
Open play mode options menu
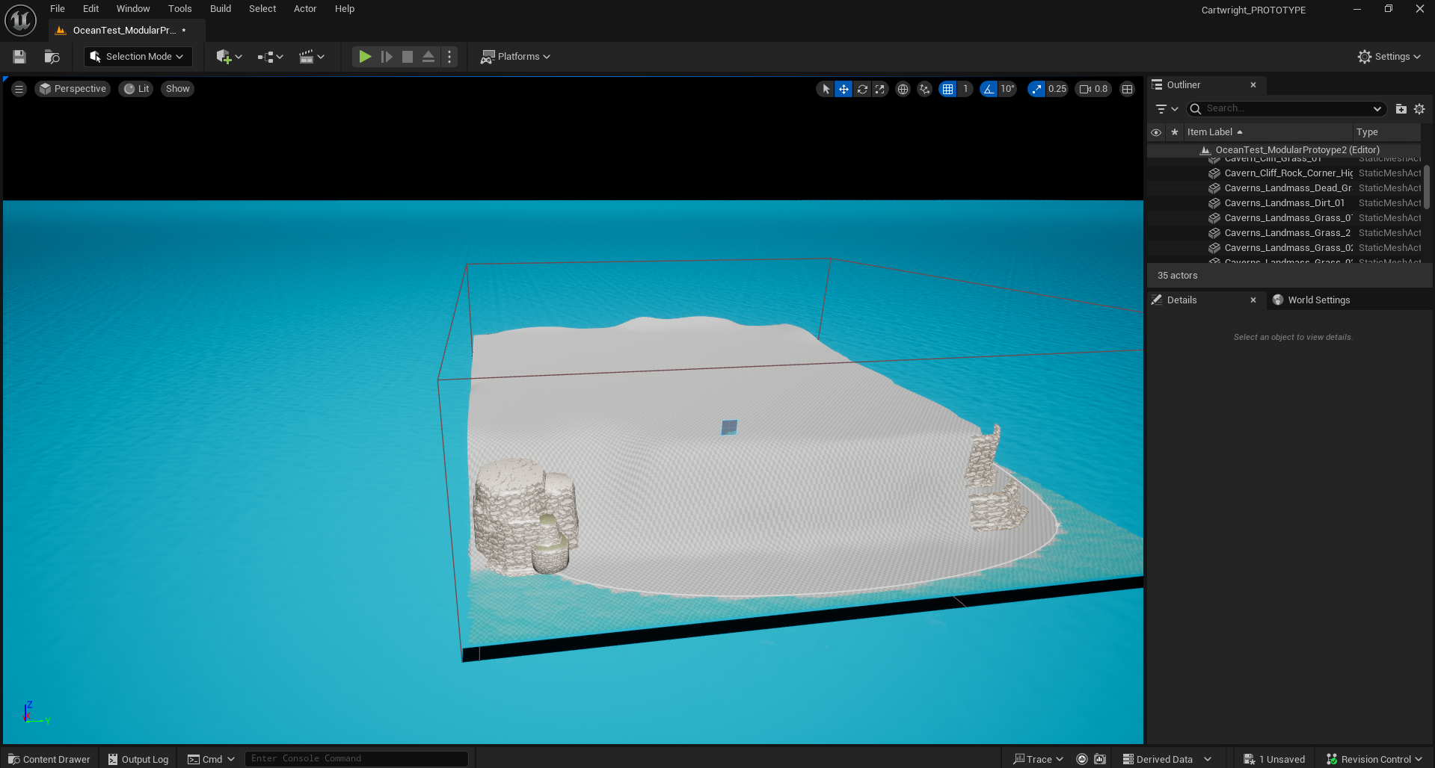[449, 57]
